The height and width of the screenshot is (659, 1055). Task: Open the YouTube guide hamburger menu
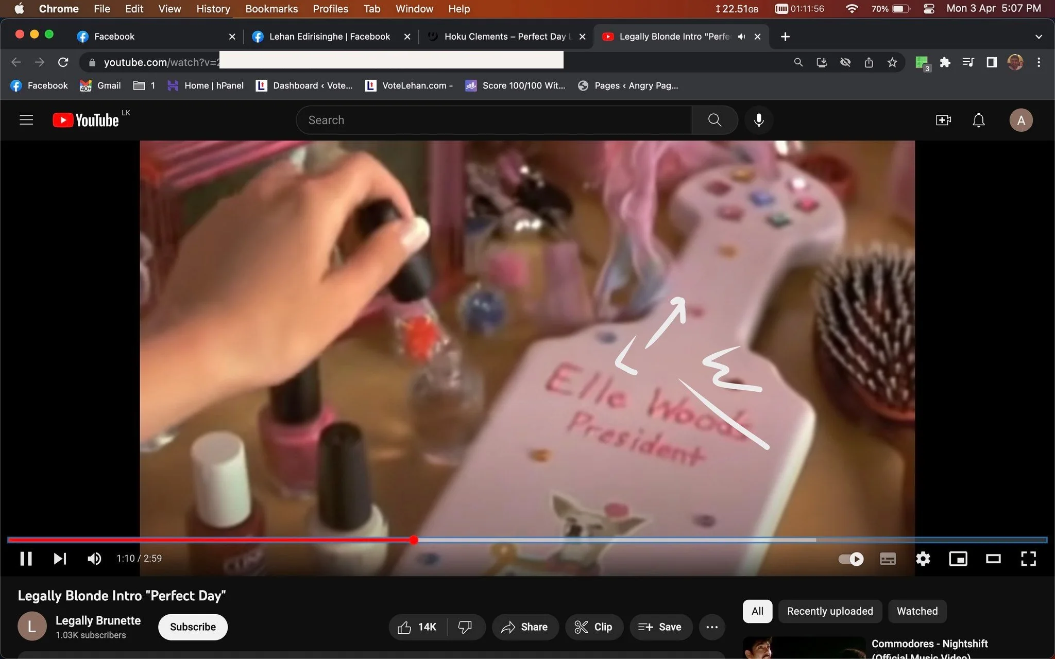(26, 120)
